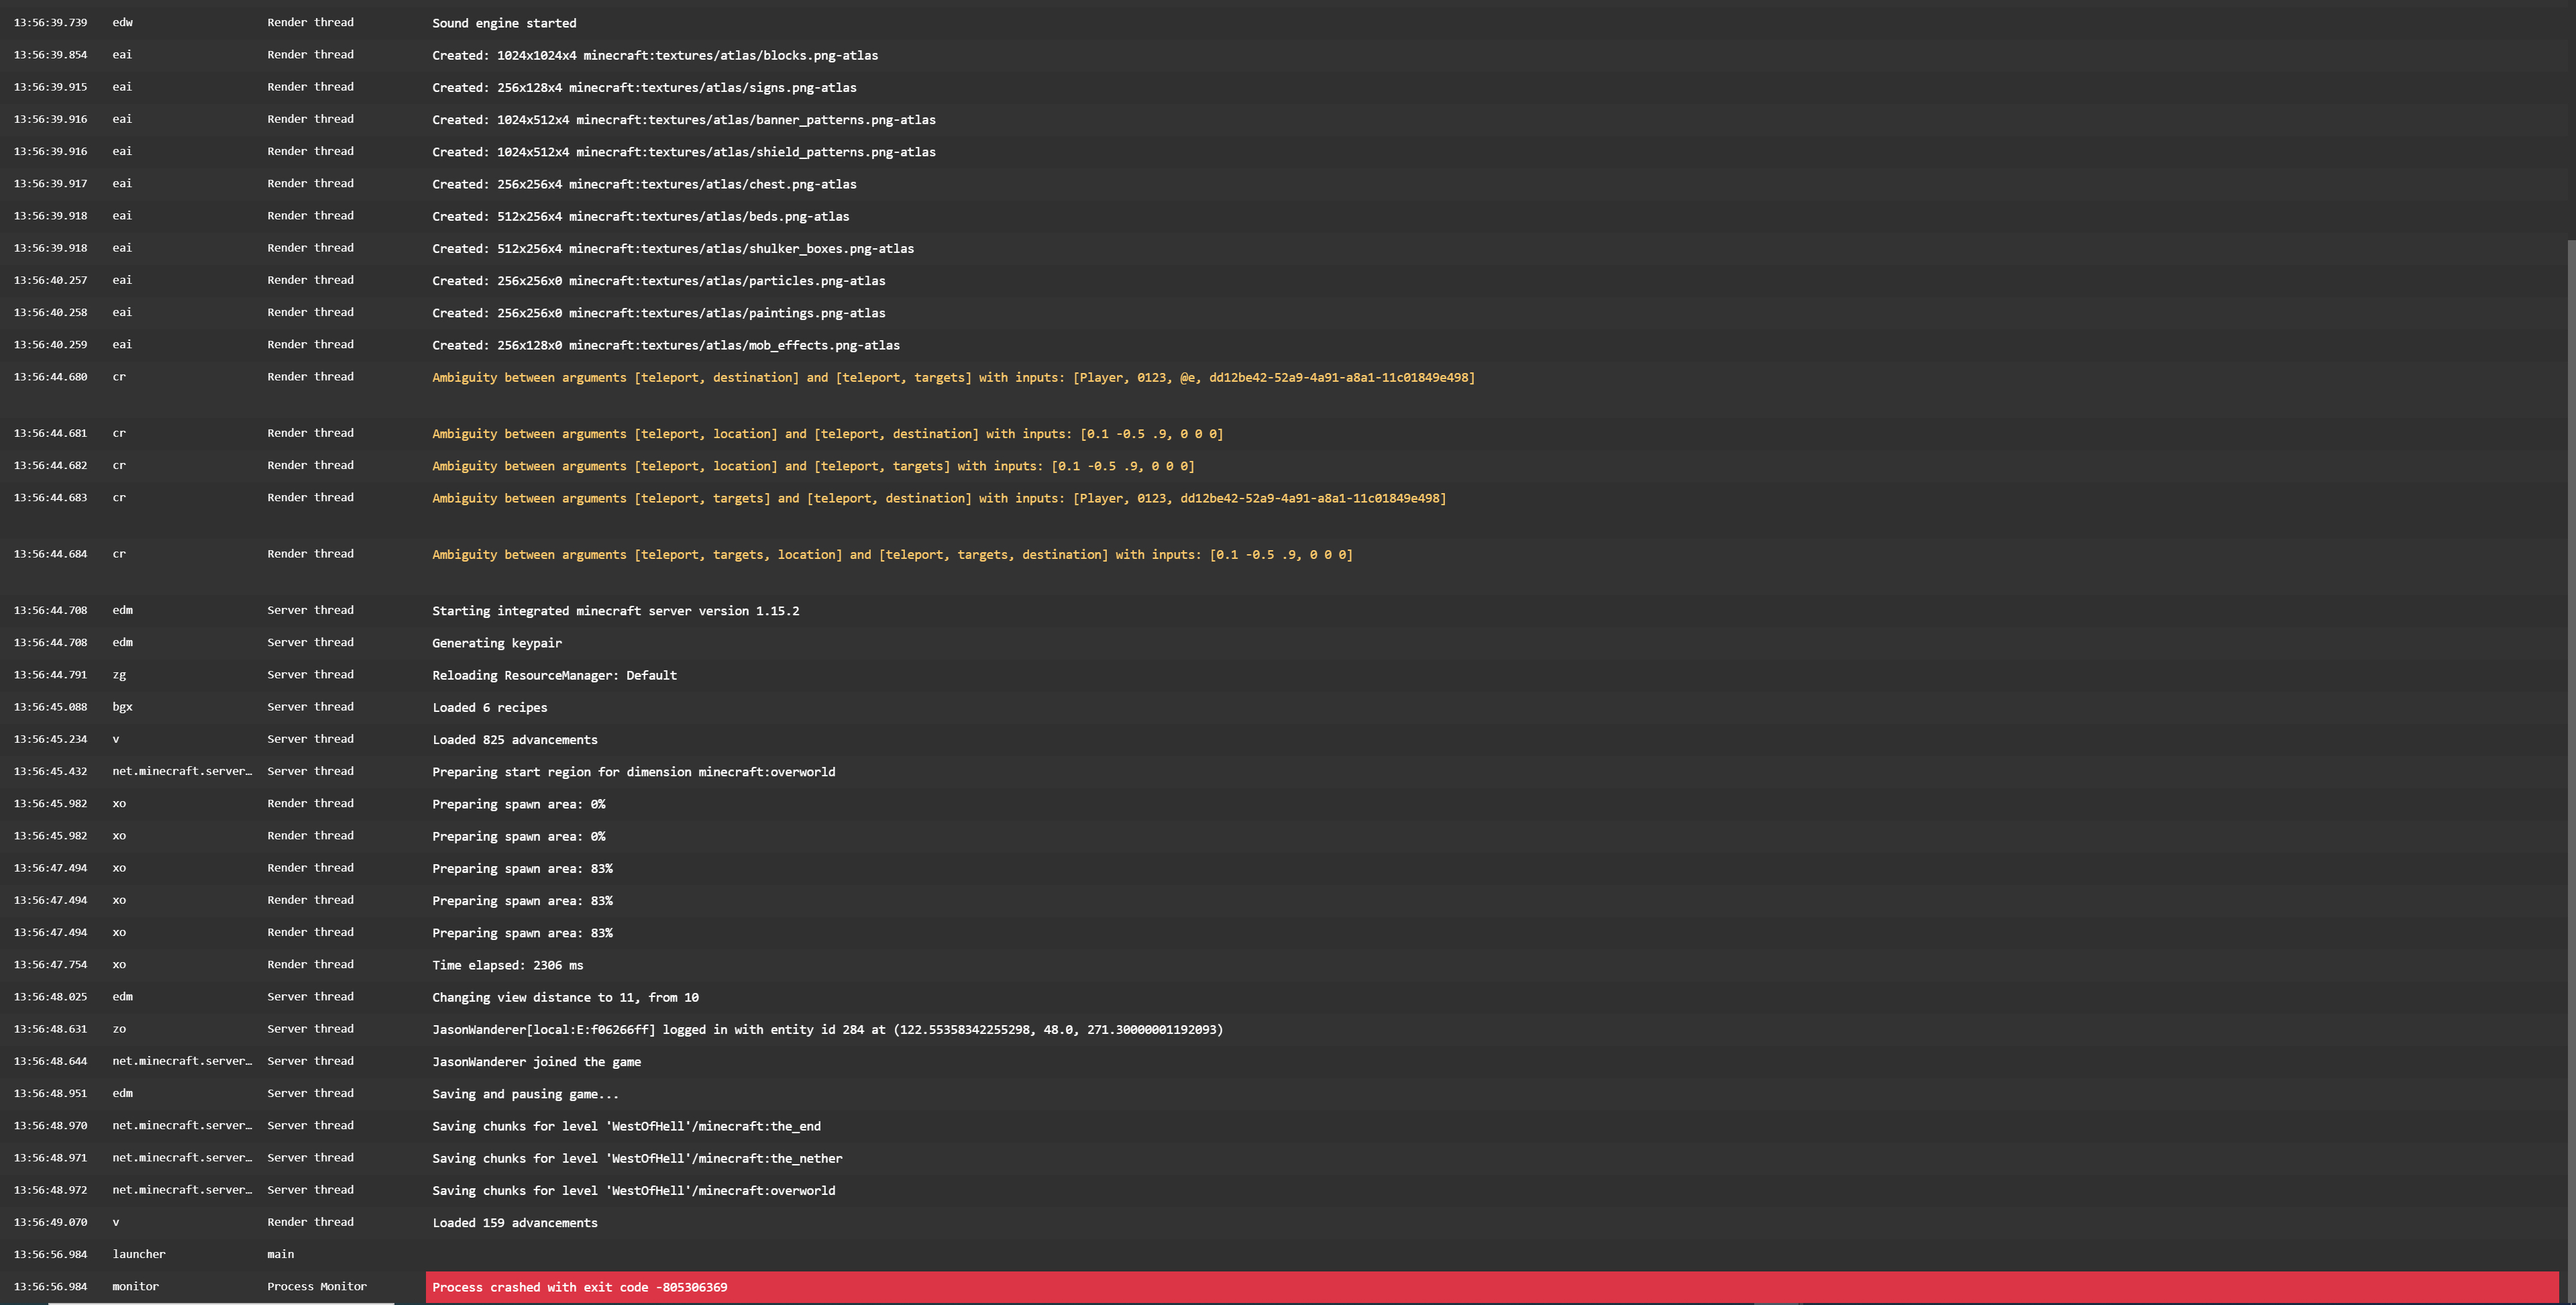Select the 'Generating keypair' log entry
This screenshot has width=2576, height=1305.
pyautogui.click(x=496, y=643)
